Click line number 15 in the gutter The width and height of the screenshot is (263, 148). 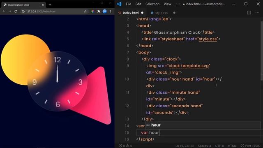pyautogui.click(x=127, y=132)
